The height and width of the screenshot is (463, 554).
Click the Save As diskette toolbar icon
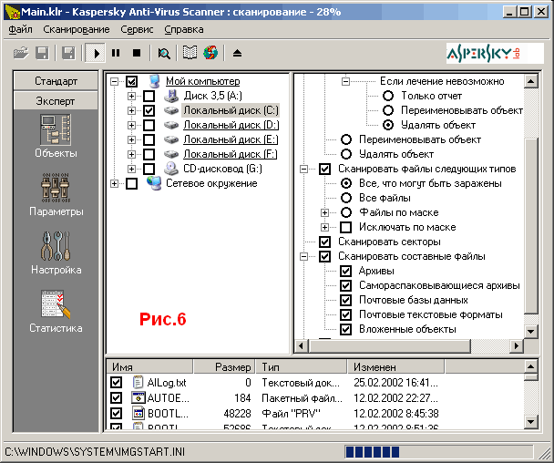68,54
